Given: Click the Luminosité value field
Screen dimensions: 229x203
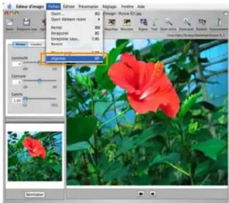Looking at the screenshot, I should 17,64.
